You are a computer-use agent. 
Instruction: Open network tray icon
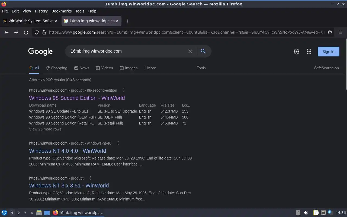(x=323, y=213)
